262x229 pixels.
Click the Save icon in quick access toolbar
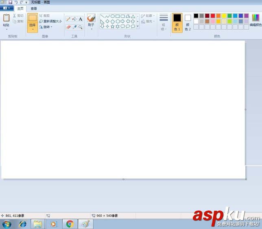[x=10, y=2]
